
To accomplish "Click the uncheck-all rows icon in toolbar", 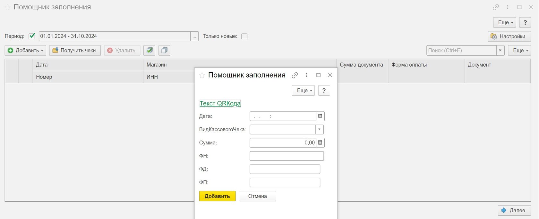I will [x=164, y=50].
